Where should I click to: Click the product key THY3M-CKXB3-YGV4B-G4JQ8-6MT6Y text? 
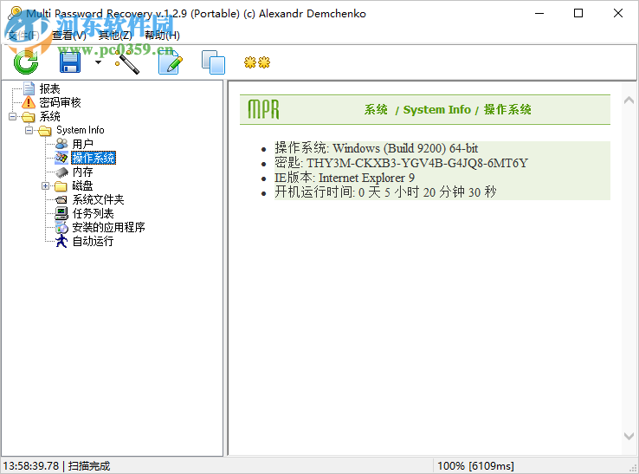pos(416,163)
